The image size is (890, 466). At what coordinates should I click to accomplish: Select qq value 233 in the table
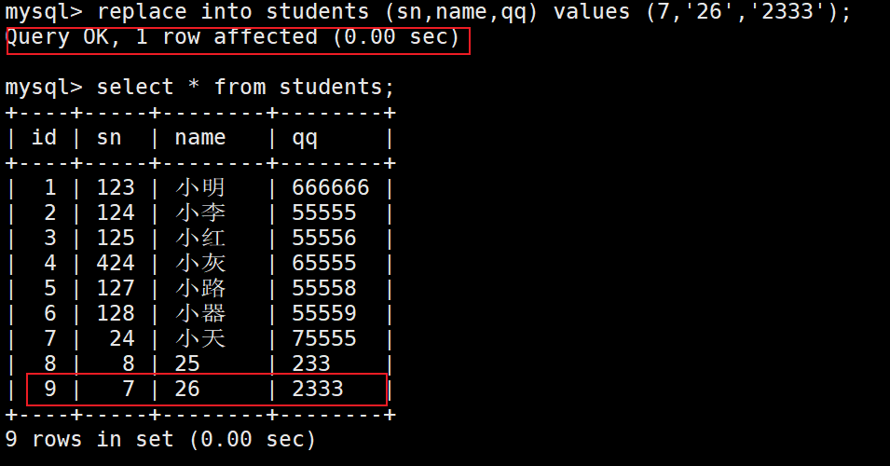pyautogui.click(x=311, y=363)
